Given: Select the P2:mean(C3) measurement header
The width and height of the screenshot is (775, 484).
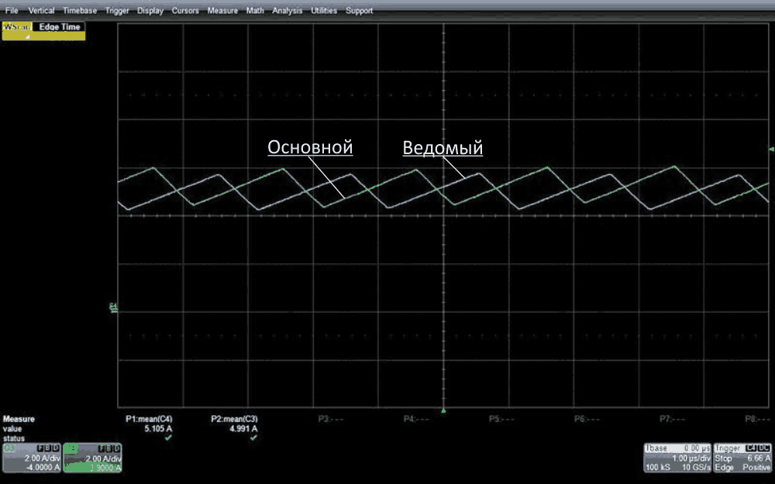Looking at the screenshot, I should 234,419.
